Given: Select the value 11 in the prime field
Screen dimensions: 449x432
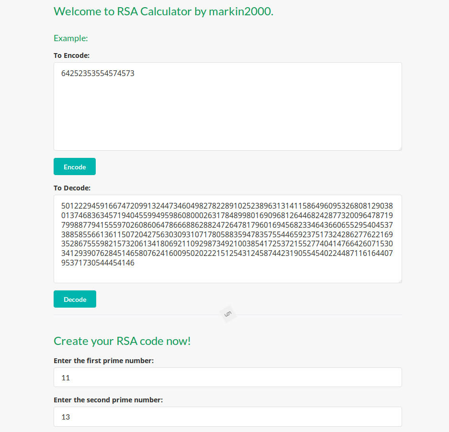Looking at the screenshot, I should click(66, 377).
